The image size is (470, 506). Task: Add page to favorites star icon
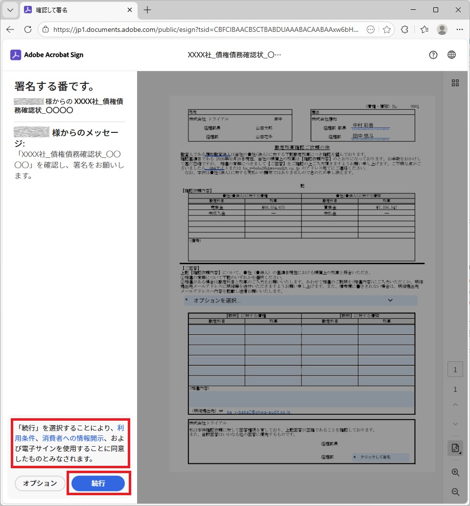(387, 29)
